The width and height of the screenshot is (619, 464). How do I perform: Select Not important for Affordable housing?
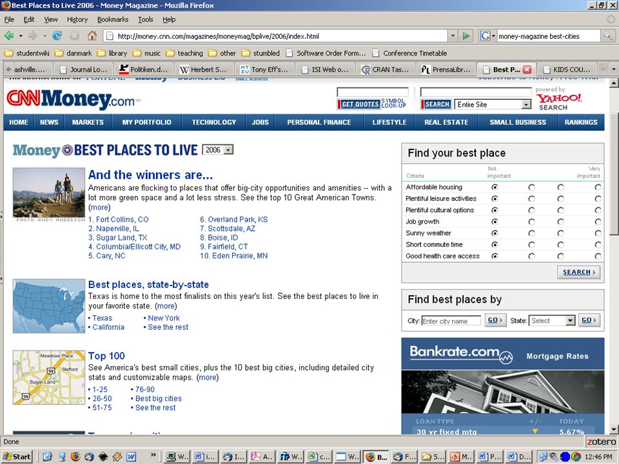495,188
